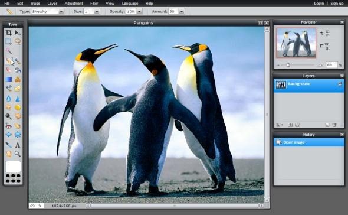348x215 pixels.
Task: Toggle layer settings in Layers panel
Action: (x=279, y=125)
